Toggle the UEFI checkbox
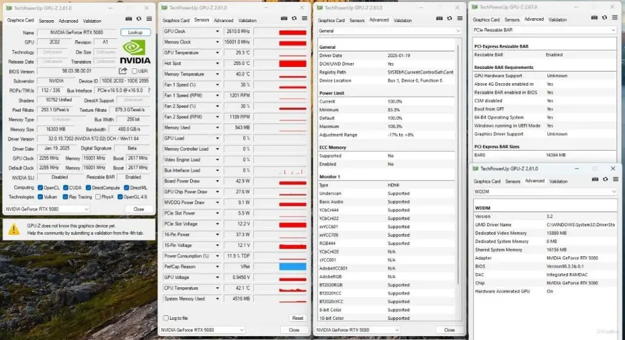 [x=135, y=72]
